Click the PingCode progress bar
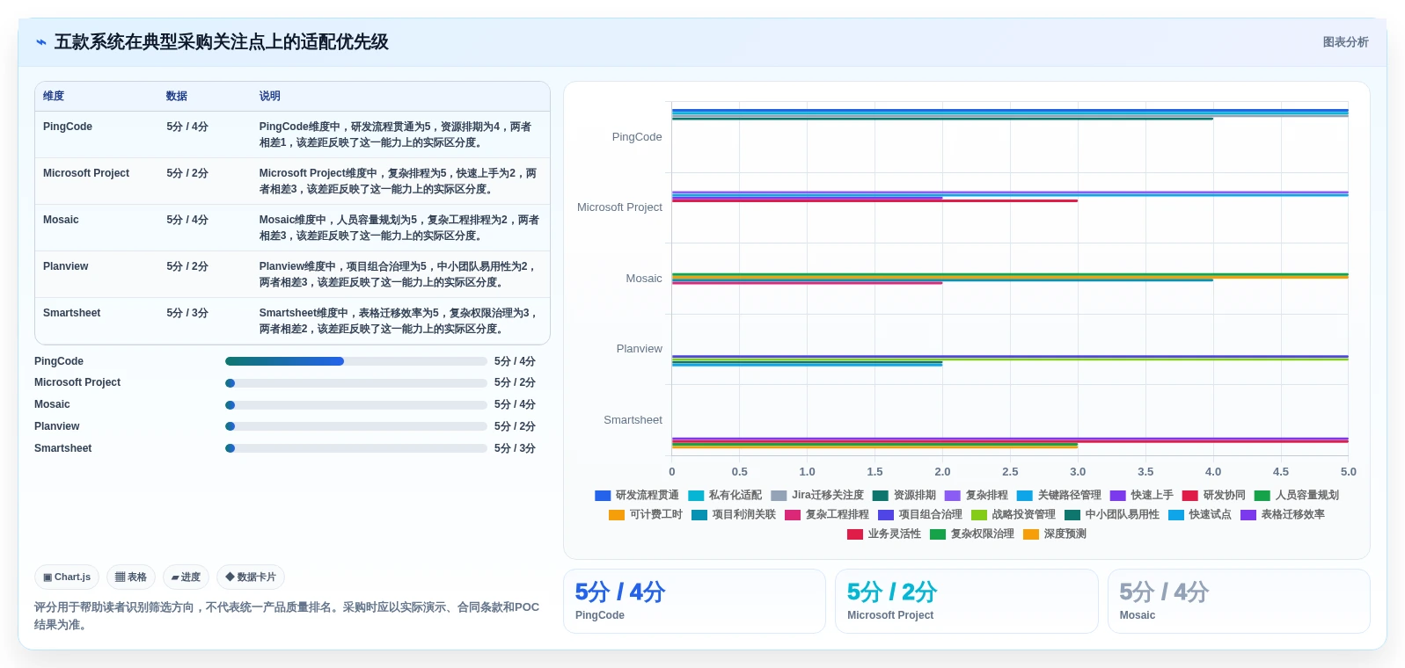Image resolution: width=1405 pixels, height=668 pixels. click(356, 361)
